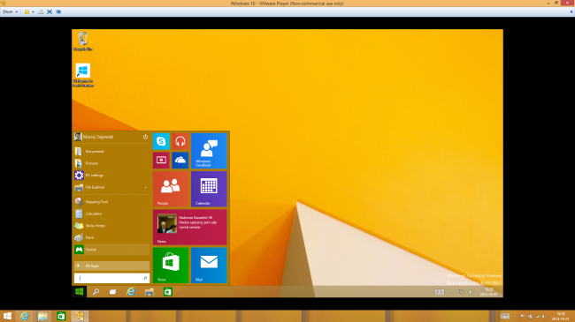This screenshot has width=575, height=322.
Task: Click Send Ctrl+Alt+Del toolbar icon
Action: click(x=41, y=11)
